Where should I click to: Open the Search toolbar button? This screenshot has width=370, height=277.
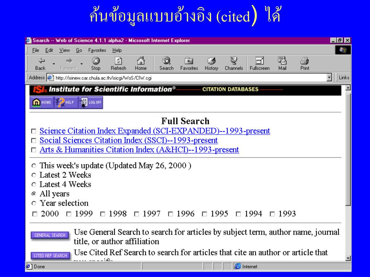click(166, 63)
